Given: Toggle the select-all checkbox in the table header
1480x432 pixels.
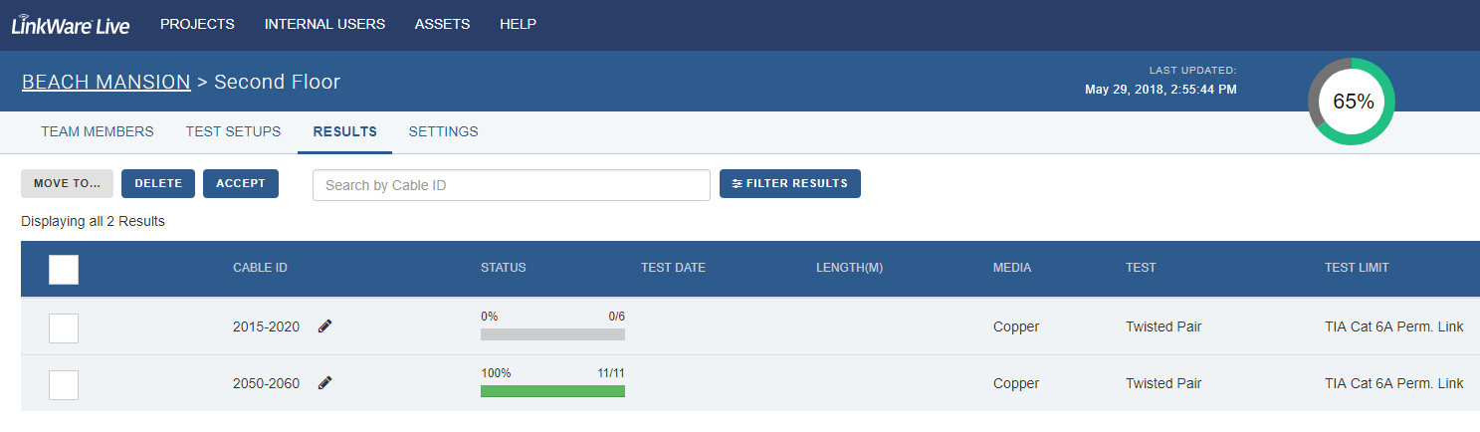Looking at the screenshot, I should pyautogui.click(x=64, y=269).
